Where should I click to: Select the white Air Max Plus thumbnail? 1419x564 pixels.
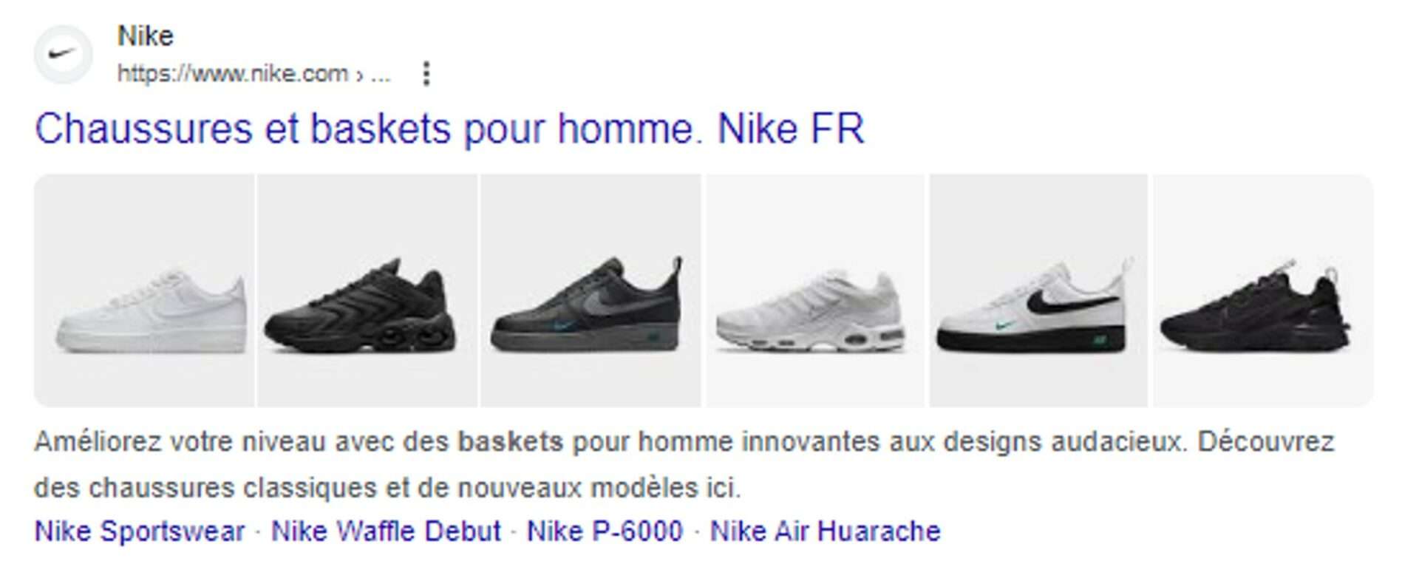coord(814,291)
